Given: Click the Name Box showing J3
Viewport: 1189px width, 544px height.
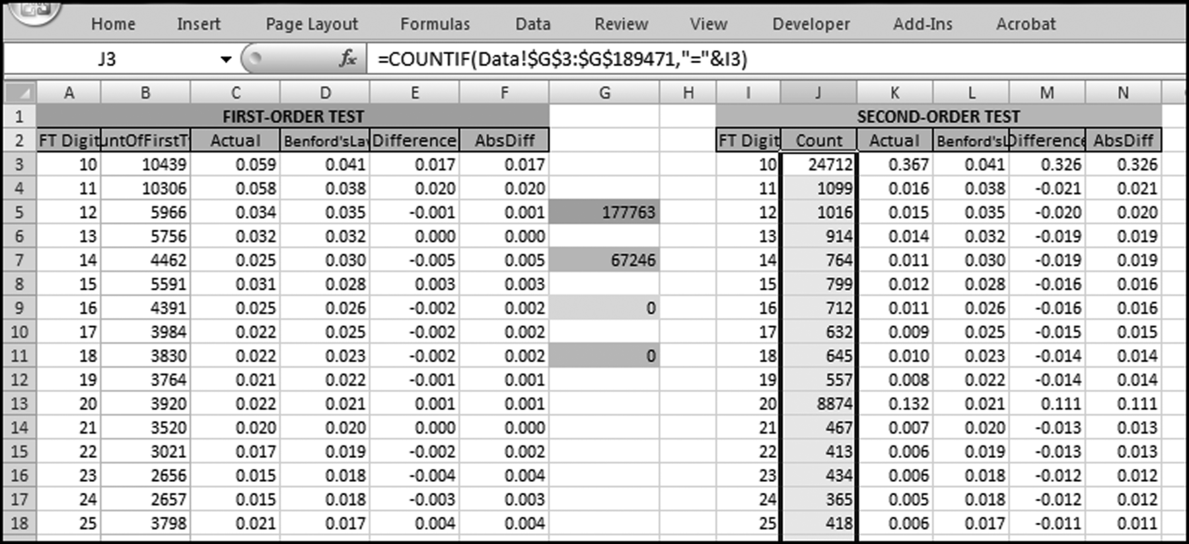Looking at the screenshot, I should (x=108, y=59).
